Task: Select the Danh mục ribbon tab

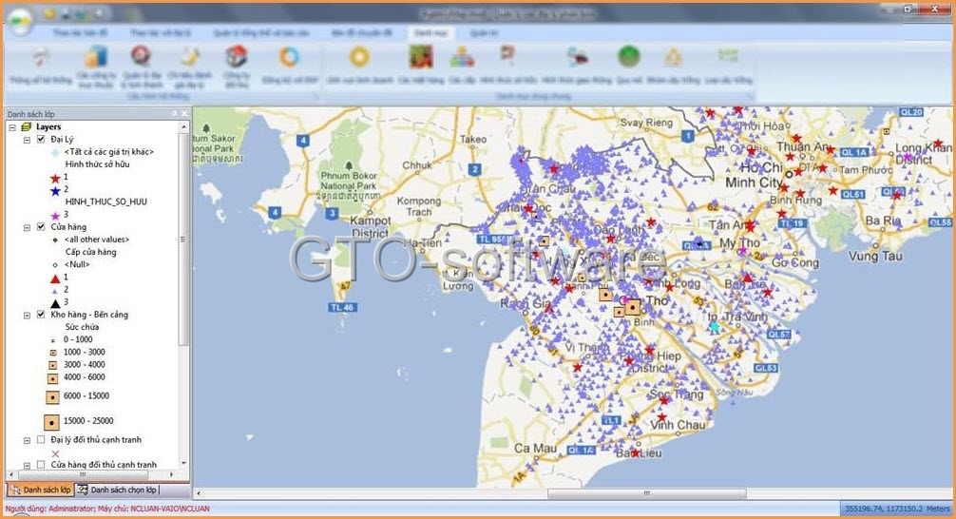Action: (431, 33)
